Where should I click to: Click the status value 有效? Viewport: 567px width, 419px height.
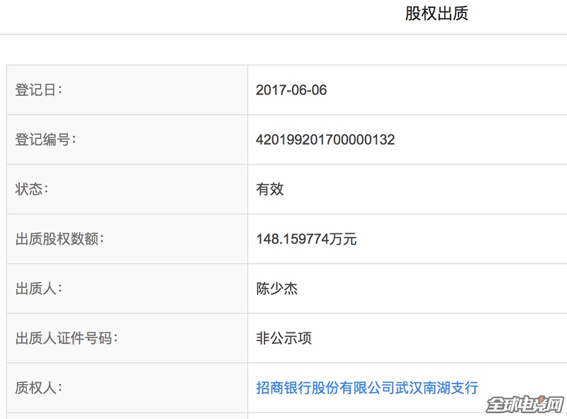(x=270, y=189)
